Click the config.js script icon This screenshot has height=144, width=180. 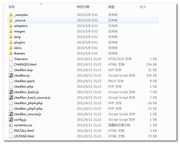click(11, 120)
